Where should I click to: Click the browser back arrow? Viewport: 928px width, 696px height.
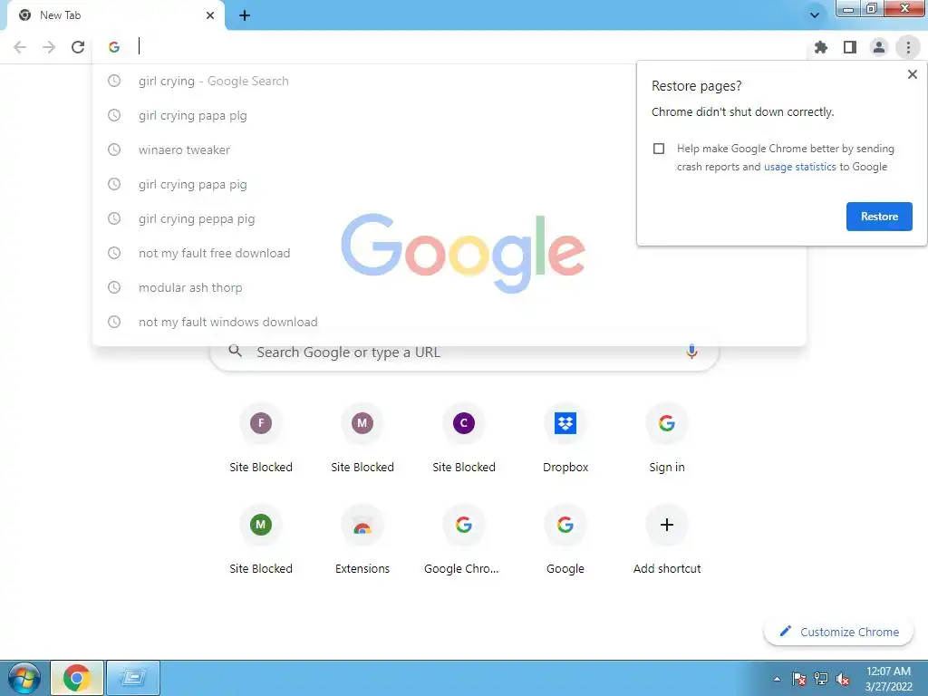tap(20, 47)
